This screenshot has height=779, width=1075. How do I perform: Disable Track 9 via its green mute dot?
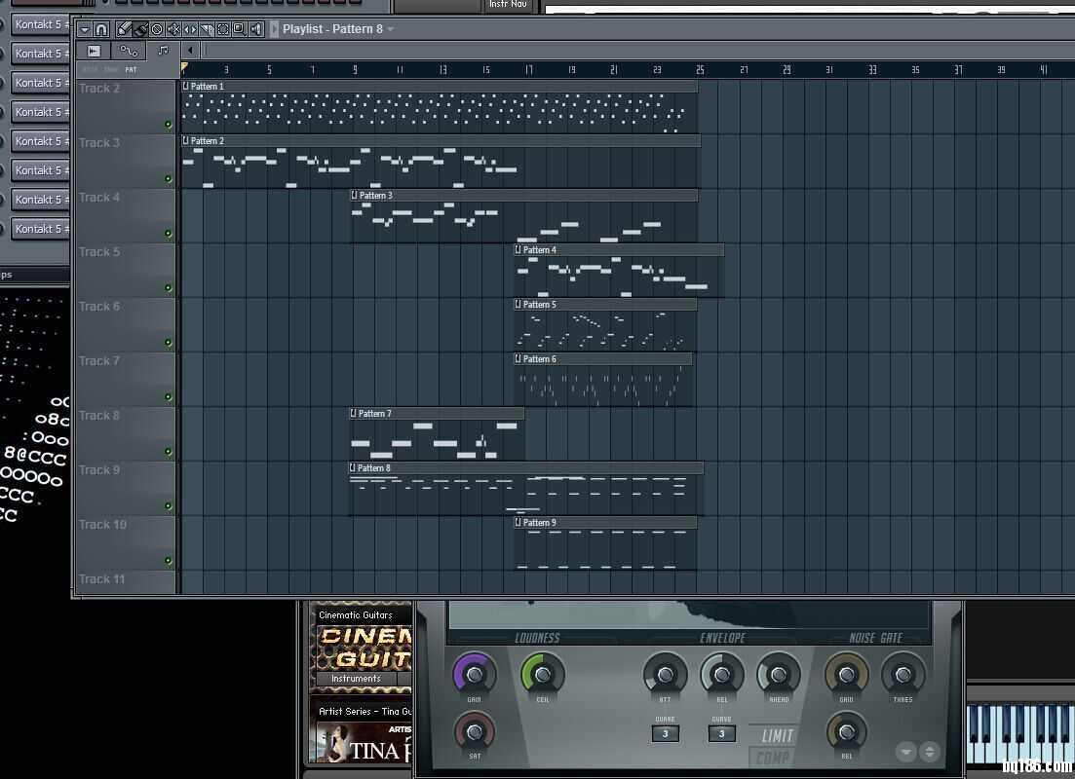click(x=168, y=506)
